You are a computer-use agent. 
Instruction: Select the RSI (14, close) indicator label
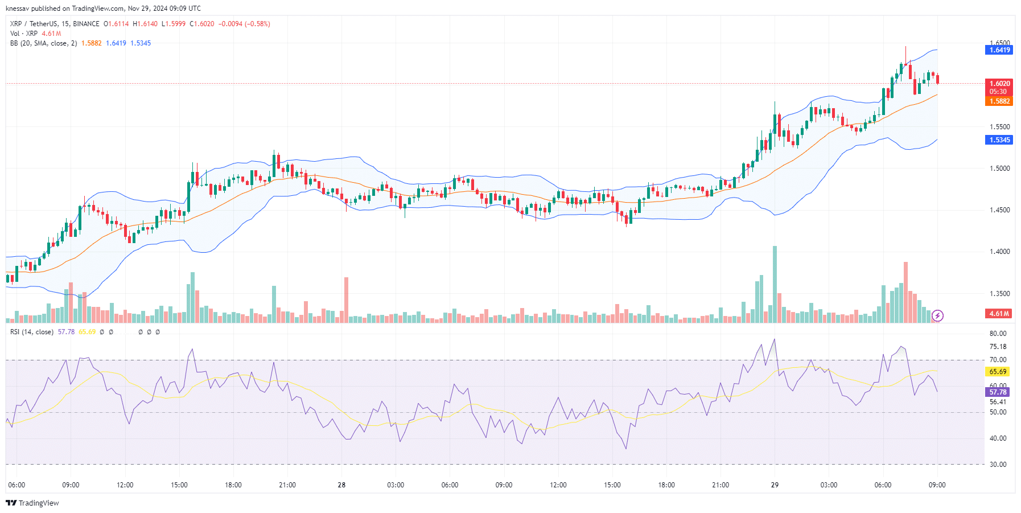coord(32,332)
